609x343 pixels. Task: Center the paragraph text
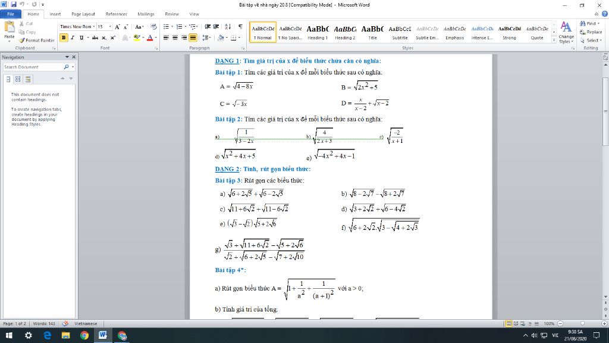(x=175, y=38)
